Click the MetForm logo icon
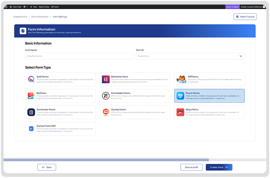Screen dimensions: 270x178 coord(31,96)
